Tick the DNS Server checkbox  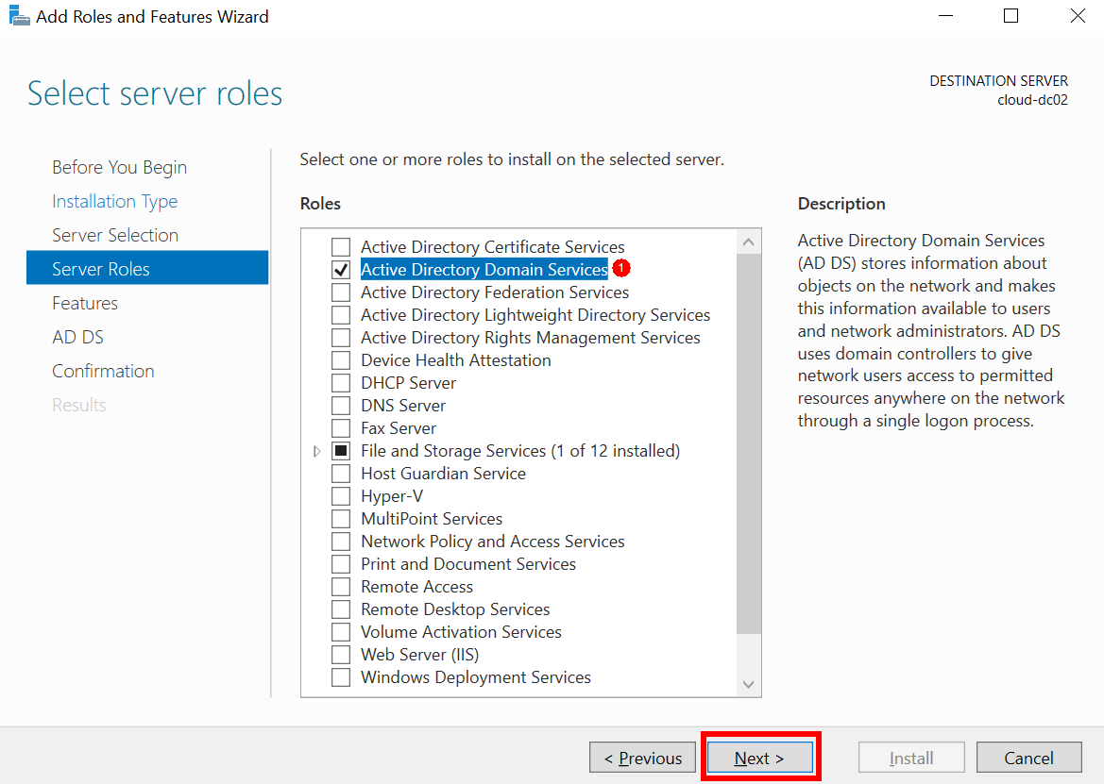pos(341,406)
